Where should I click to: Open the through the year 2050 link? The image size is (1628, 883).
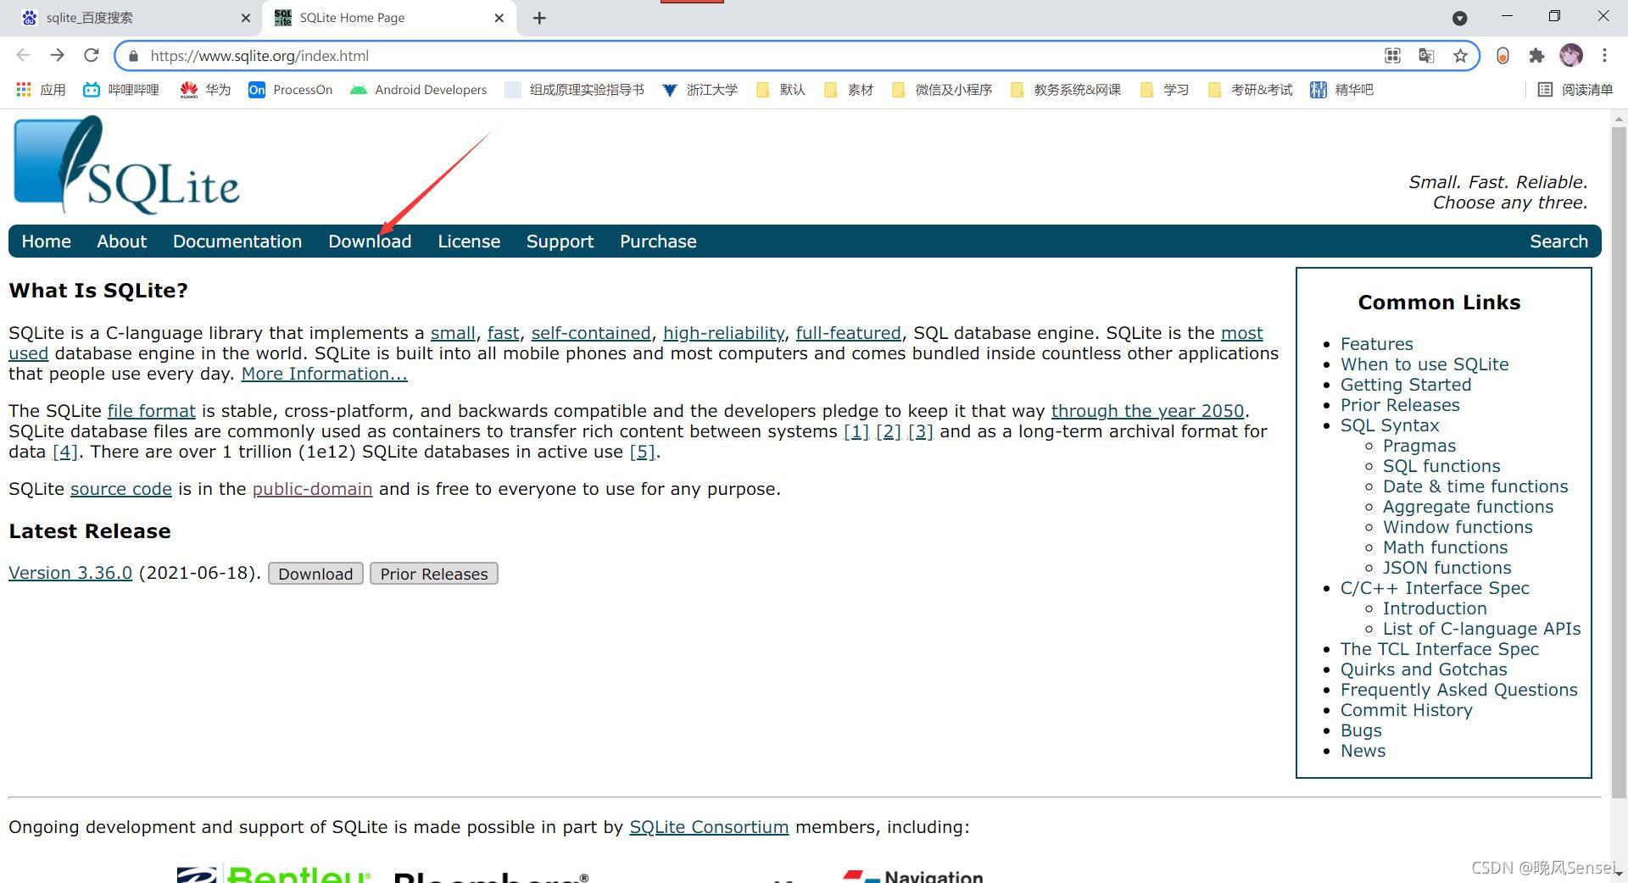click(1147, 411)
